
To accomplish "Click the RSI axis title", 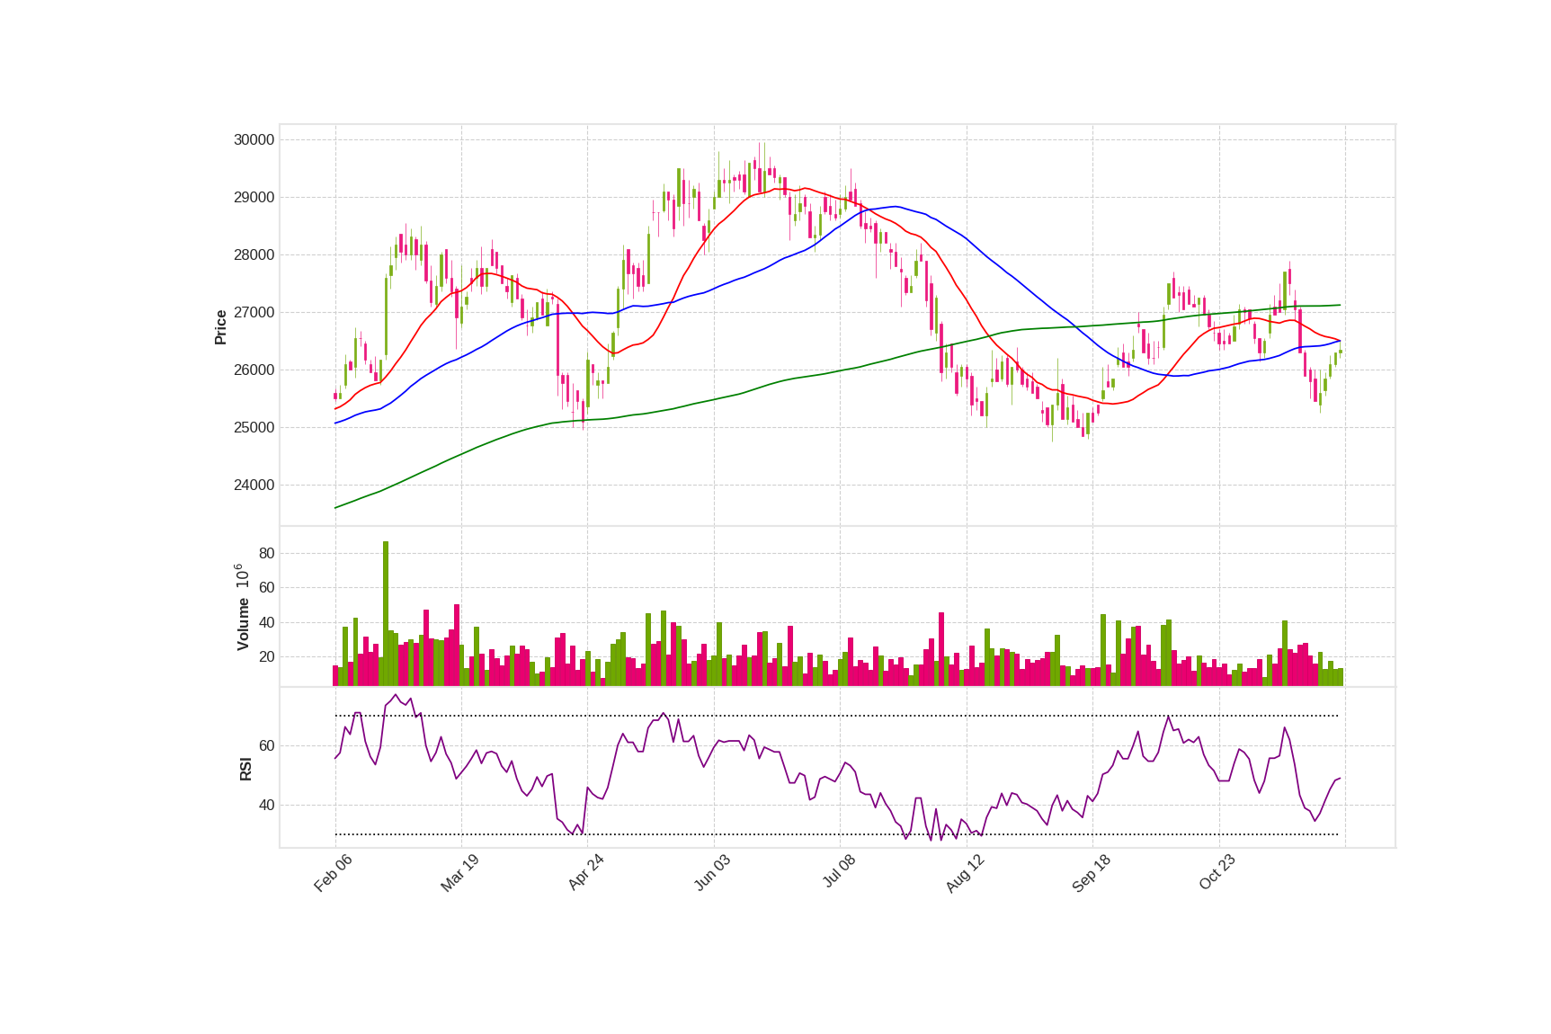I will tap(245, 769).
